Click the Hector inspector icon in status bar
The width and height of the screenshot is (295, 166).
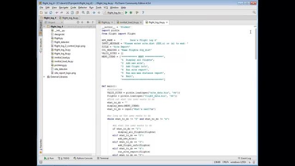pyautogui.click(x=254, y=162)
